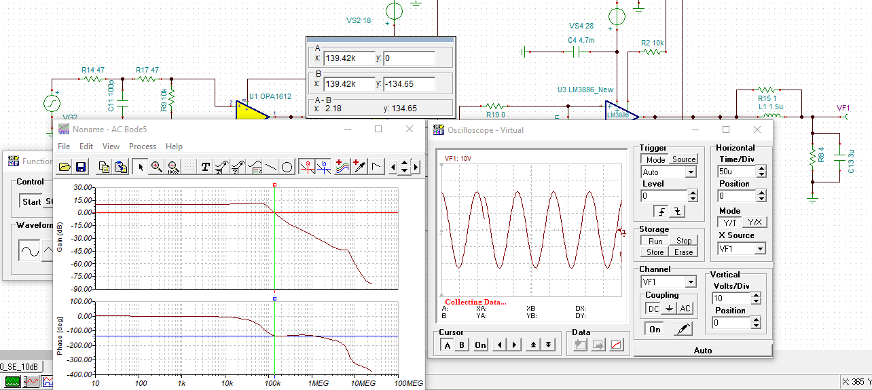Click the Paste clipboard icon in AC Bode toolbar
This screenshot has width=872, height=390.
(121, 166)
